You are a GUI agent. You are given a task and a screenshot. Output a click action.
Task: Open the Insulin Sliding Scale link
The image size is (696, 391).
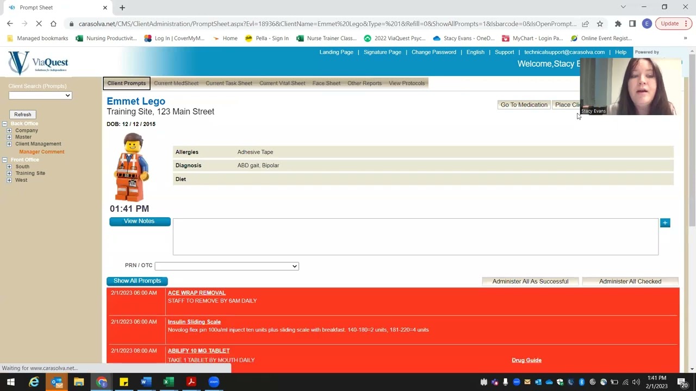pos(194,321)
